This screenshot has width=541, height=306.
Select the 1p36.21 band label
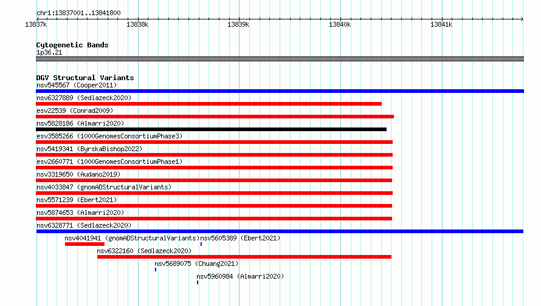tap(49, 52)
